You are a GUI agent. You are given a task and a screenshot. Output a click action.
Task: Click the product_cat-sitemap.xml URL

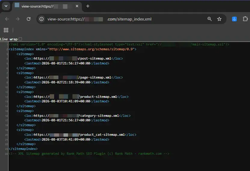point(79,135)
